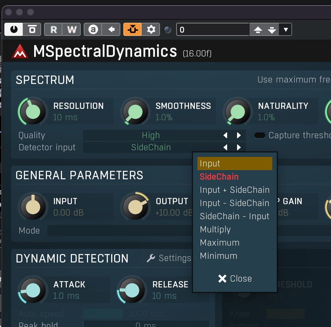This screenshot has width=331, height=327.
Task: Click the right arrow next to Quality High
Action: point(239,135)
